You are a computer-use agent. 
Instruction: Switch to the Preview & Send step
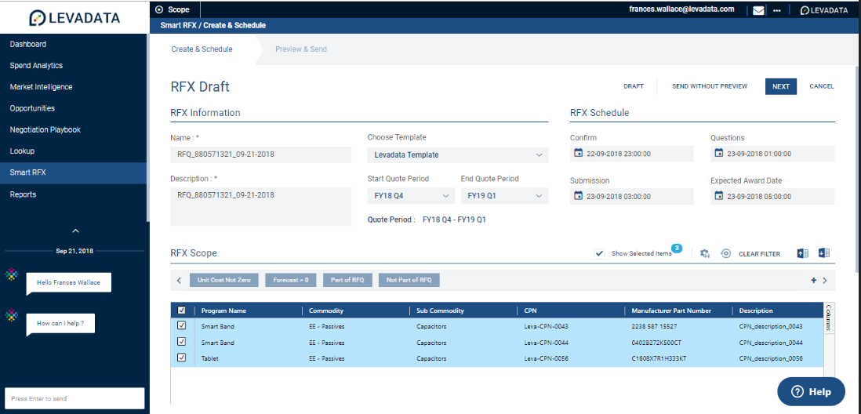click(301, 49)
